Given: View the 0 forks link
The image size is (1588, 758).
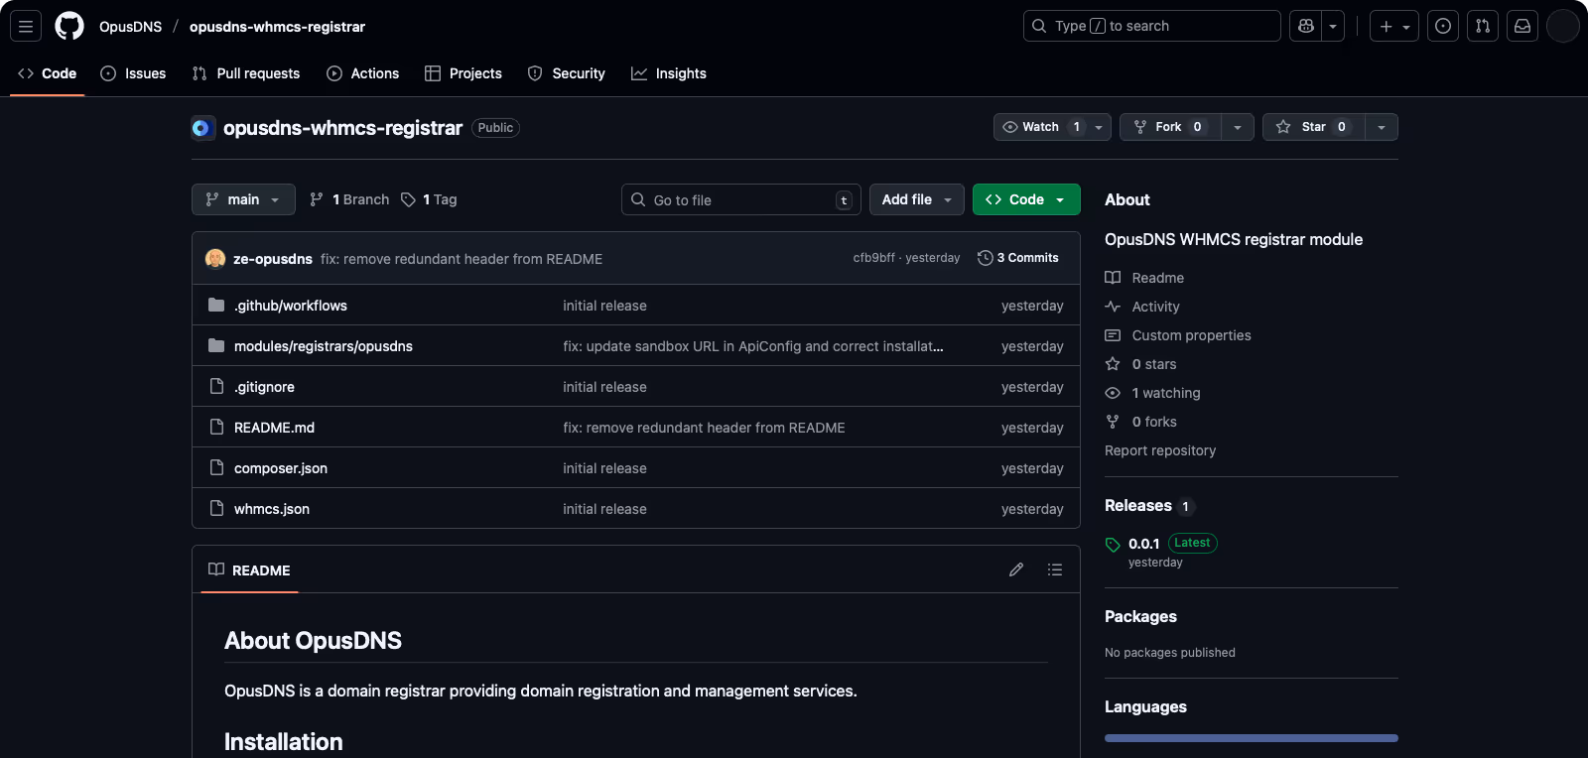Looking at the screenshot, I should tap(1140, 422).
